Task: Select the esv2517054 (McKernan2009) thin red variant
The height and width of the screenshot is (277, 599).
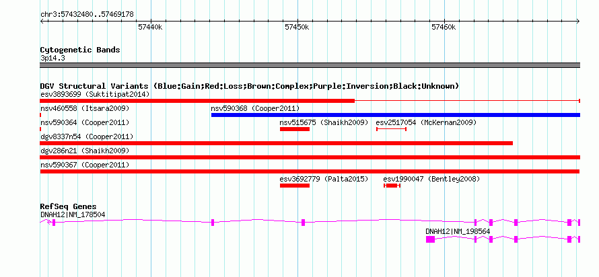Action: [391, 129]
